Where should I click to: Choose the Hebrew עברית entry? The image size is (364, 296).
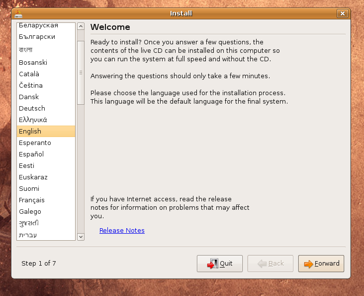point(46,235)
